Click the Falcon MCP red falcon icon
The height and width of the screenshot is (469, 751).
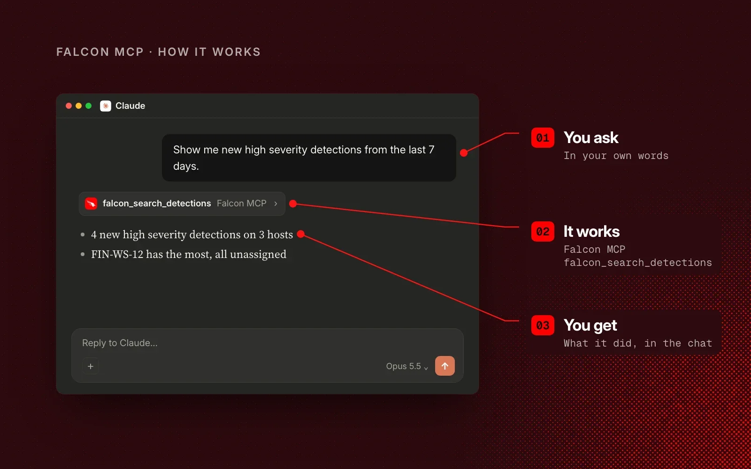(x=91, y=204)
